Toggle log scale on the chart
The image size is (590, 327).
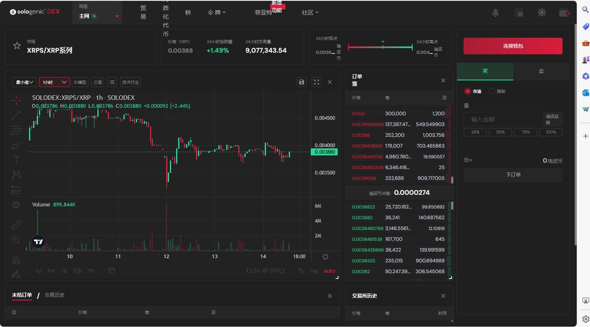[x=314, y=270]
